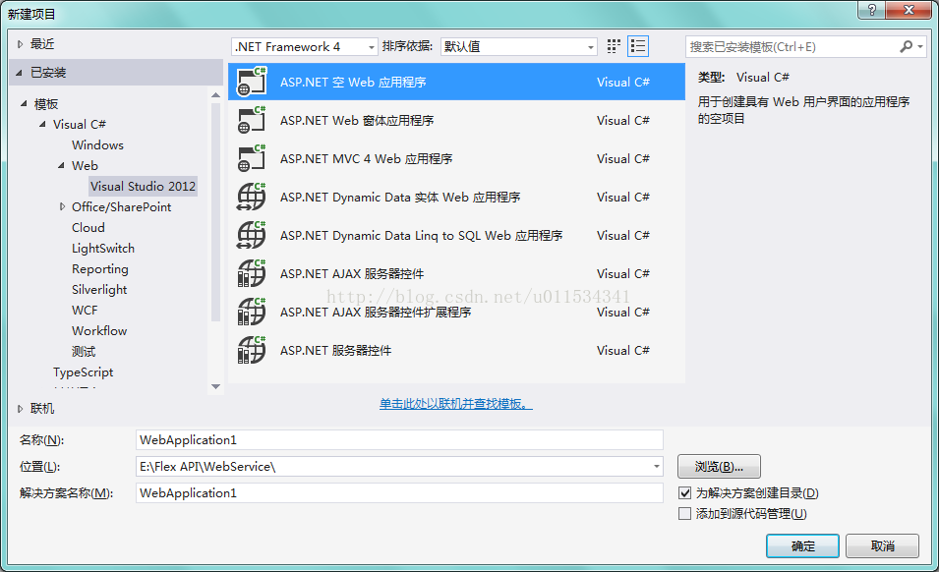Expand the Office/SharePoint tree node
Screen dimensions: 939x572
tap(62, 207)
